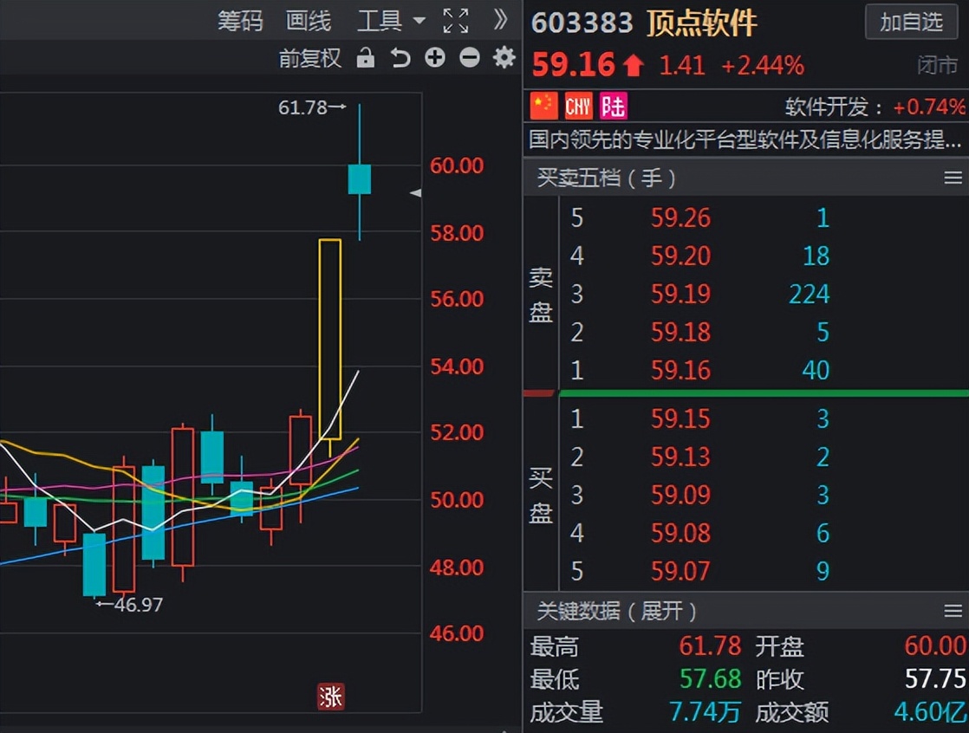The height and width of the screenshot is (733, 969).
Task: Switch the 前复权 price adjustment mode
Action: pos(309,58)
